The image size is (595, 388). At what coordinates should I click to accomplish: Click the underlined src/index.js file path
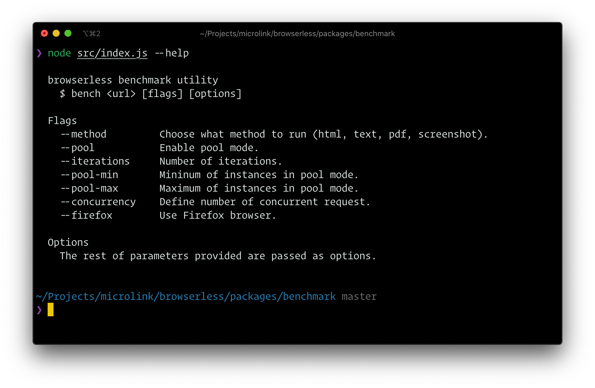112,53
